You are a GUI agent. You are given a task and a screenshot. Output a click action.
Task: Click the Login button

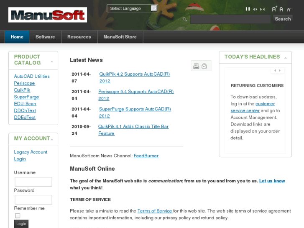pos(21,224)
